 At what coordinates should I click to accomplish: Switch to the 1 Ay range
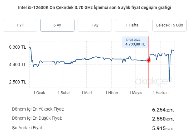click(x=95, y=25)
